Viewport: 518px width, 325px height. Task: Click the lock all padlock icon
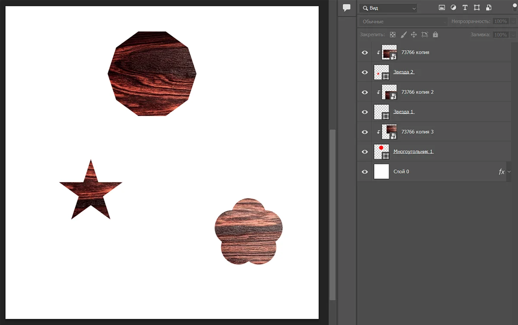coord(435,34)
